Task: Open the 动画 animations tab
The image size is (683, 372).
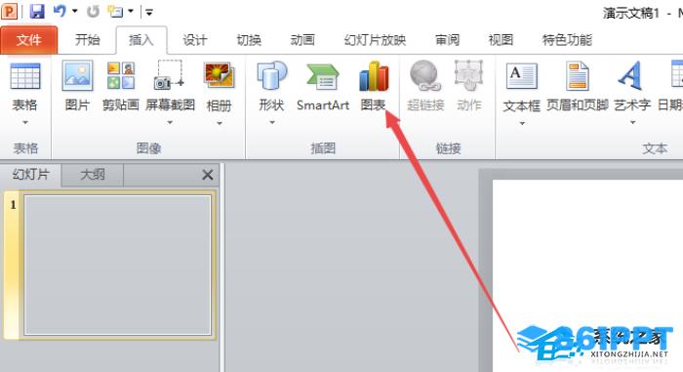Action: [302, 40]
